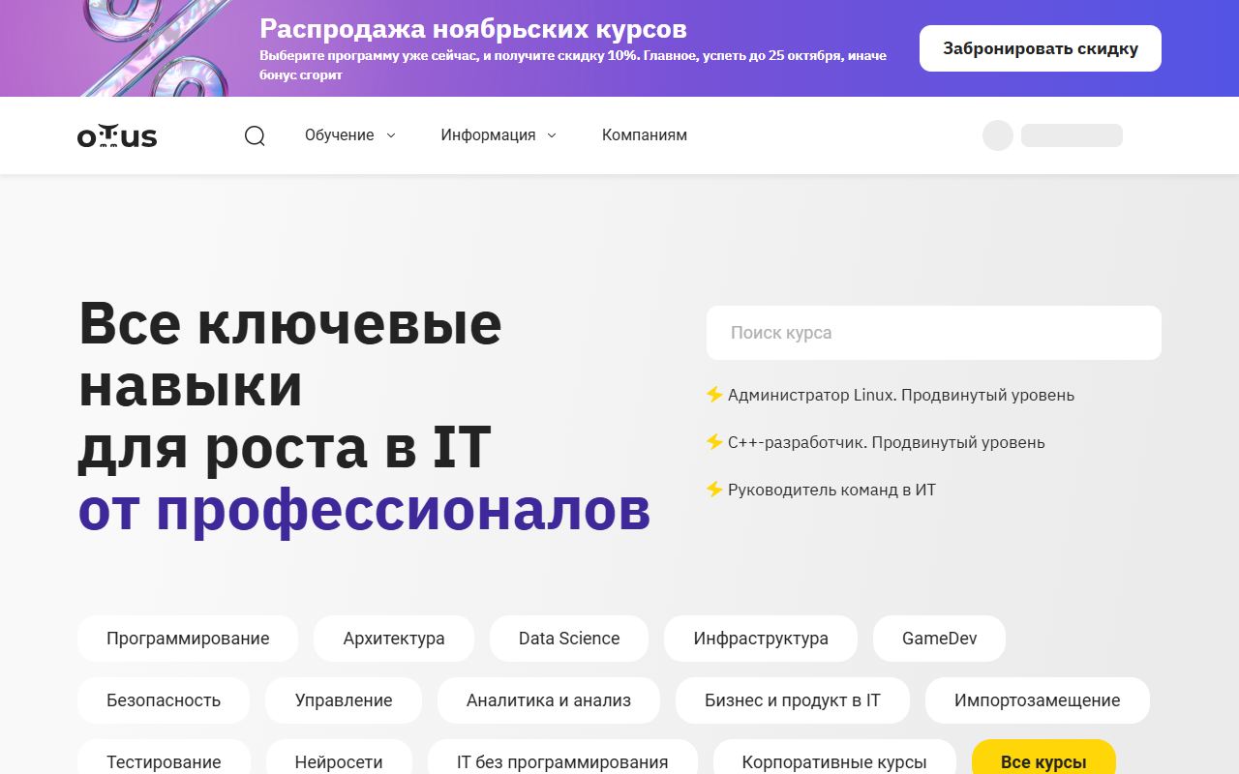Open the search magnifier icon in header
This screenshot has width=1239, height=774.
coord(255,135)
